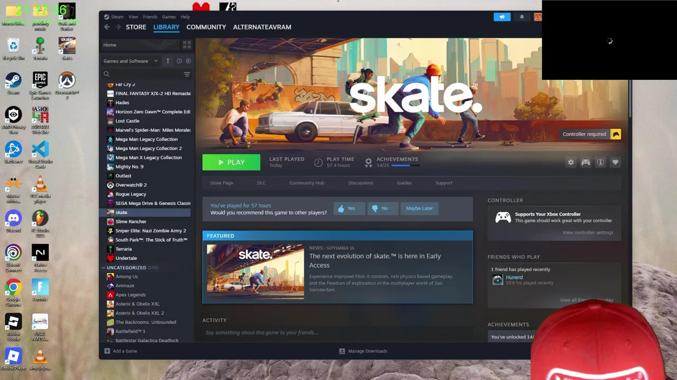677x380 pixels.
Task: Open the Support link
Action: coord(444,183)
